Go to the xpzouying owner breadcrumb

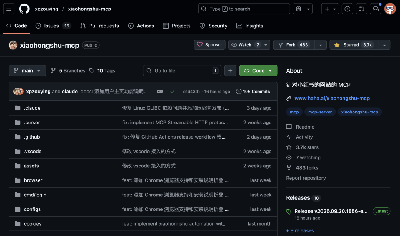pos(46,9)
